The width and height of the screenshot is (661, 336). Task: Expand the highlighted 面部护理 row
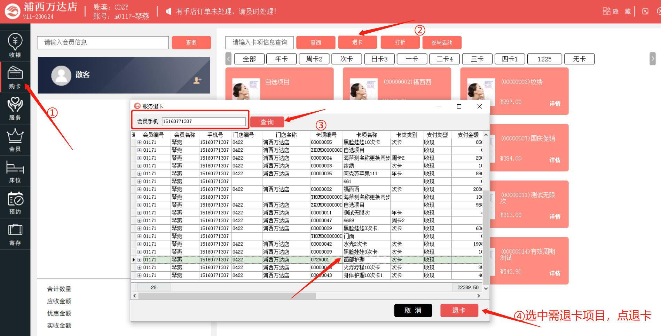click(139, 260)
